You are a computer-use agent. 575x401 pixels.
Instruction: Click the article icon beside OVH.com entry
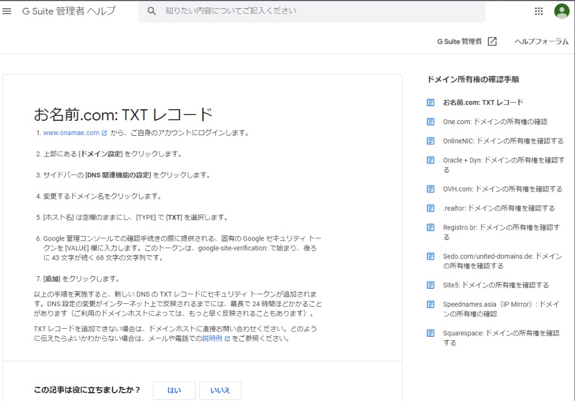tap(430, 189)
